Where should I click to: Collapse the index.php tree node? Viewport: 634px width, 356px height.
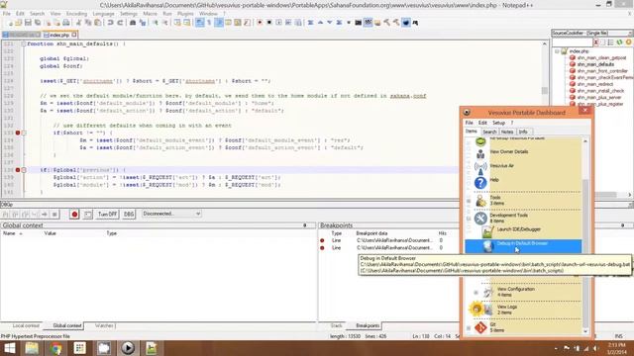coord(557,51)
